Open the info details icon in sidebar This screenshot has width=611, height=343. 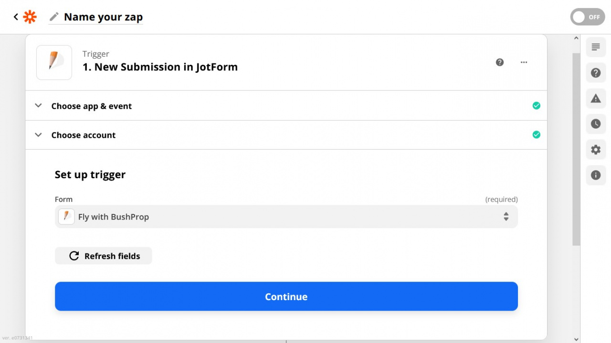pyautogui.click(x=596, y=175)
